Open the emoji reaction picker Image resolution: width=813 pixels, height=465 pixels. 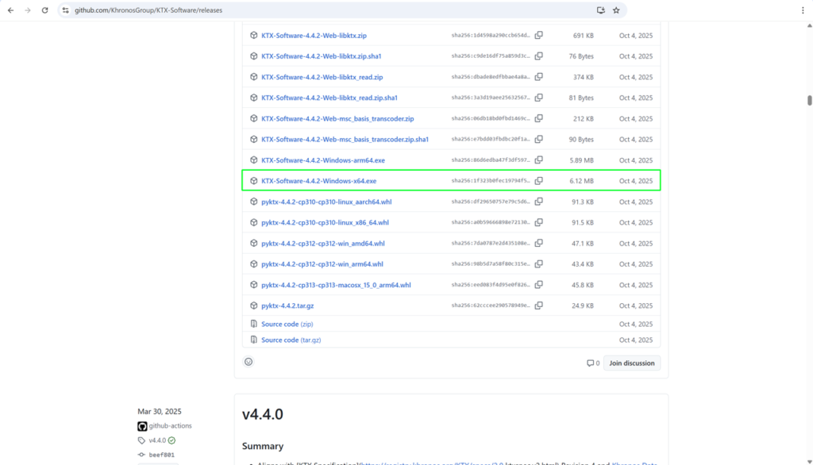[249, 362]
